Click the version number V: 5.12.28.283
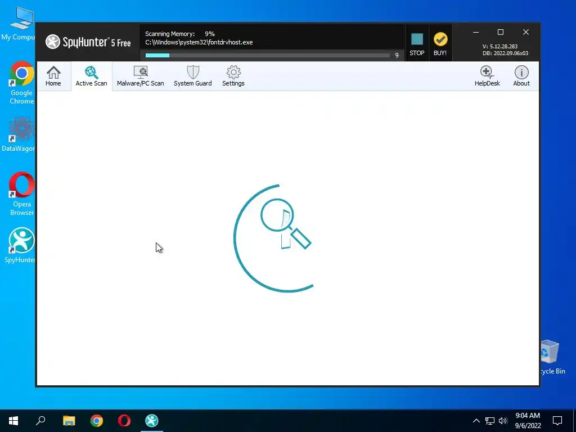 click(500, 47)
